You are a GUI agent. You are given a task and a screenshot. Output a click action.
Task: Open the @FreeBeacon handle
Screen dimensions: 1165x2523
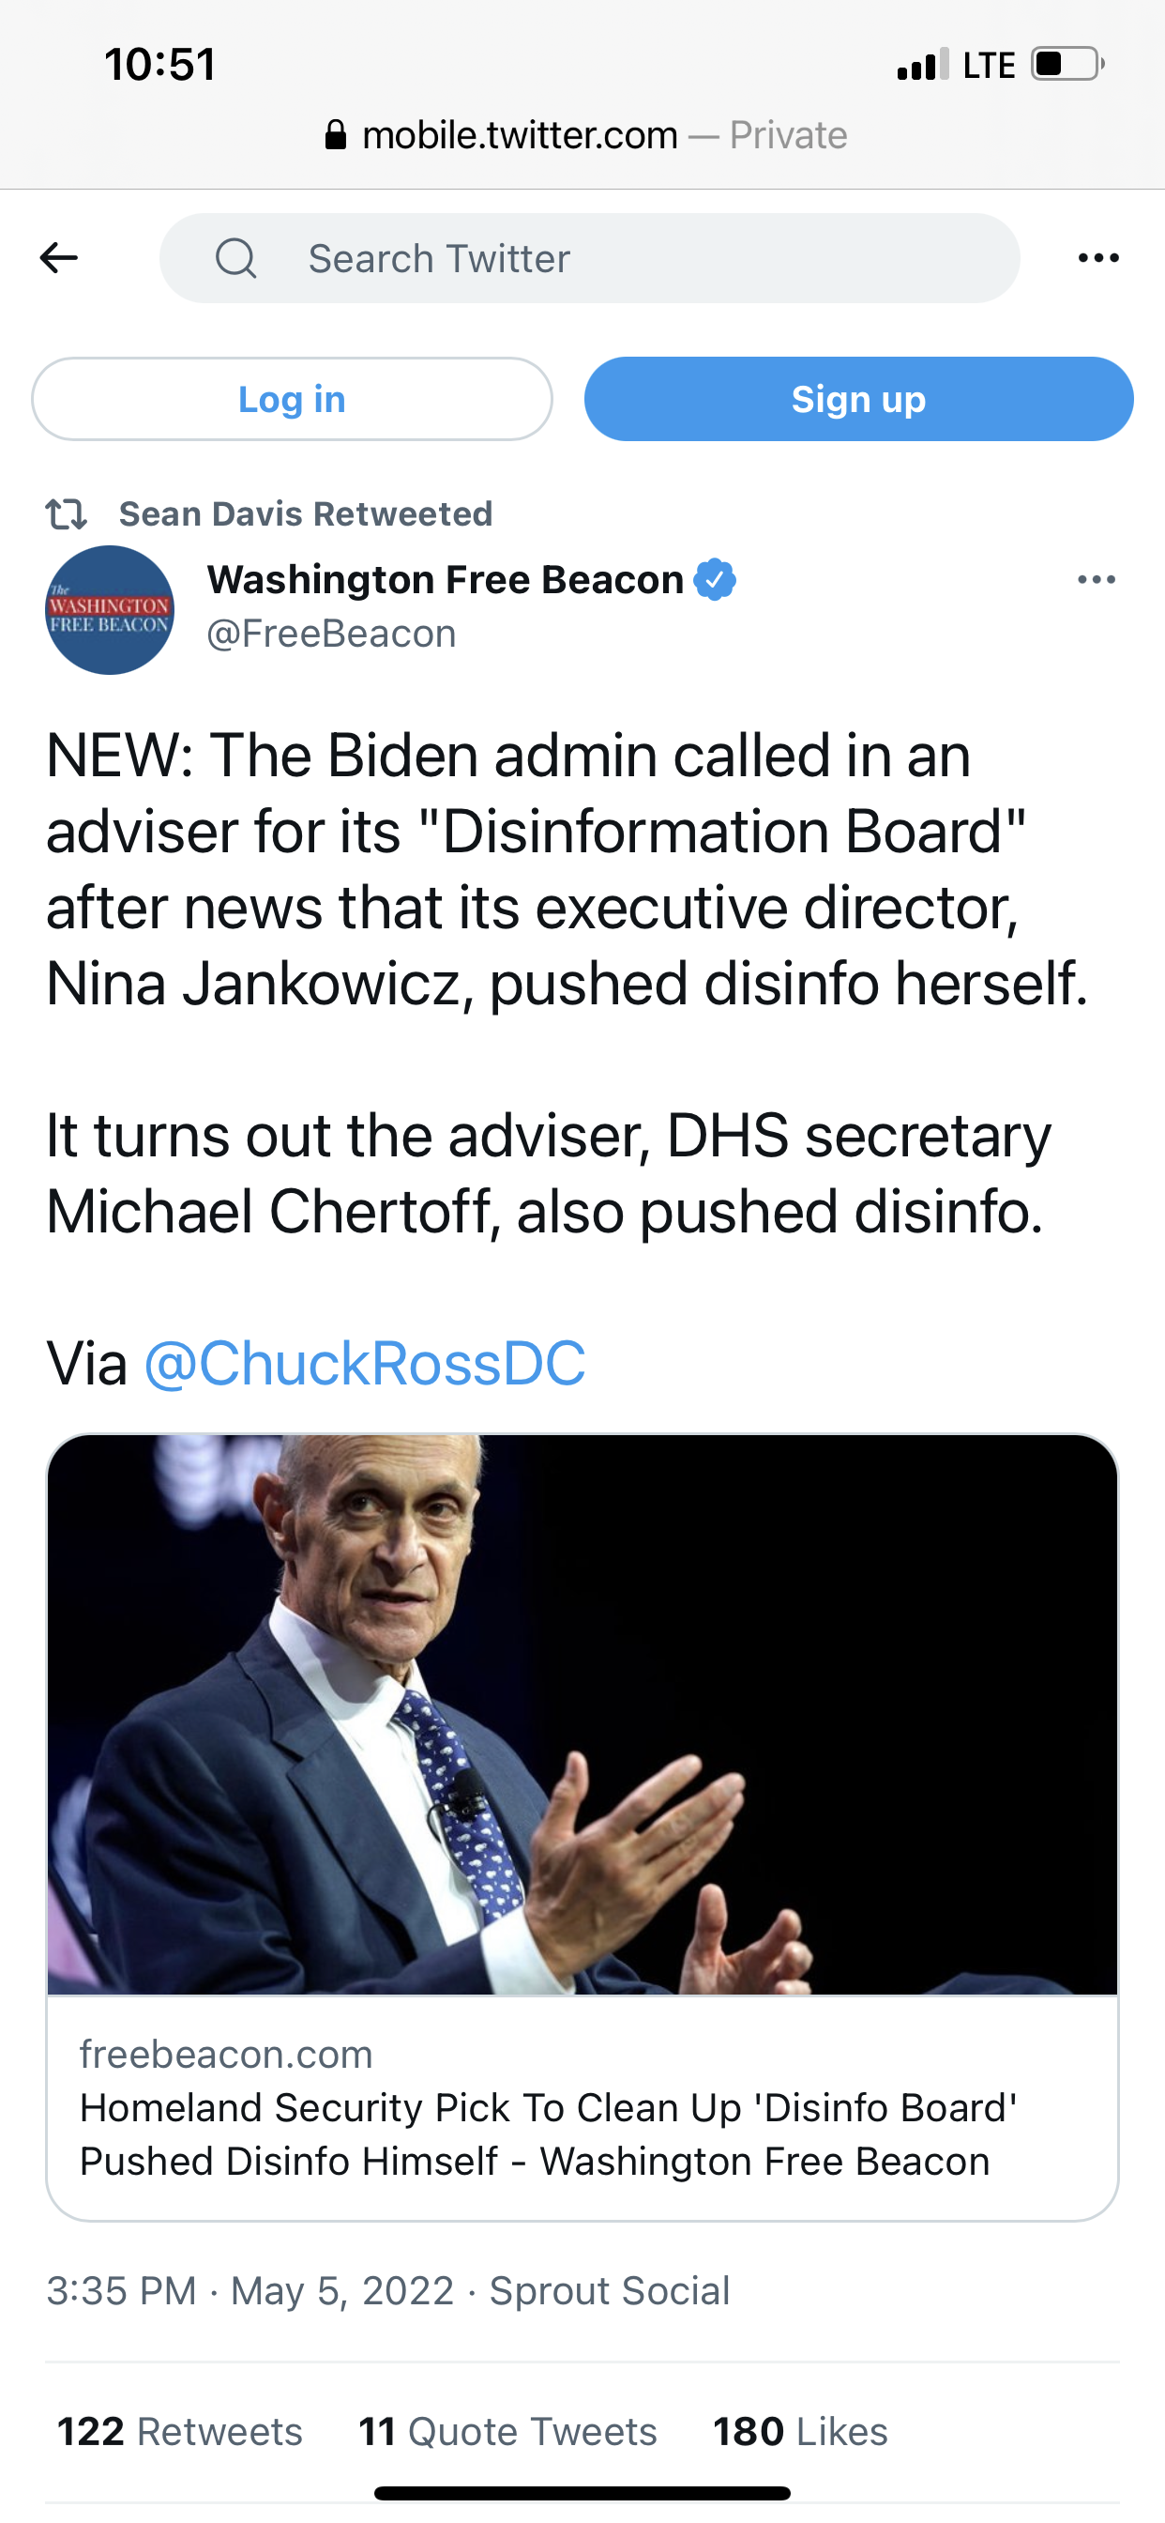click(x=331, y=634)
